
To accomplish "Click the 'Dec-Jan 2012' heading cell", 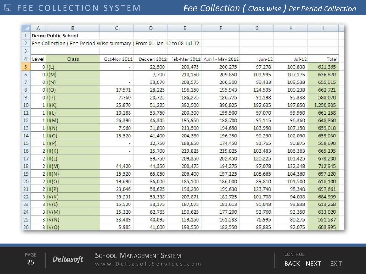I will click(151, 59).
